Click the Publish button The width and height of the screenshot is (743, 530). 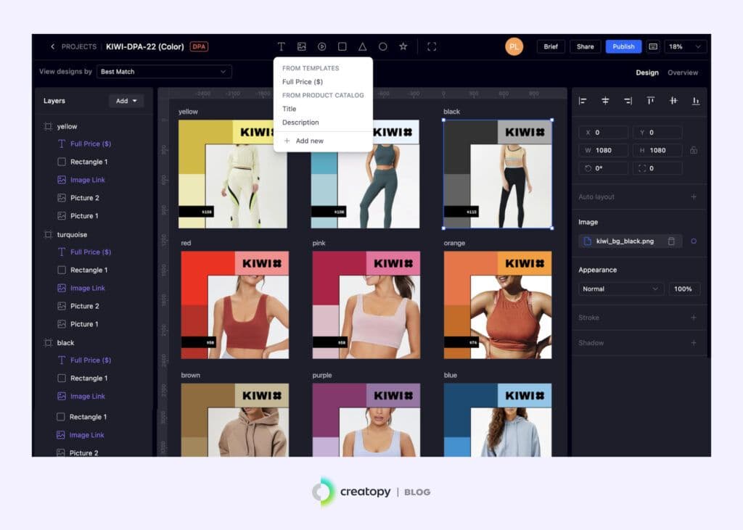tap(623, 46)
